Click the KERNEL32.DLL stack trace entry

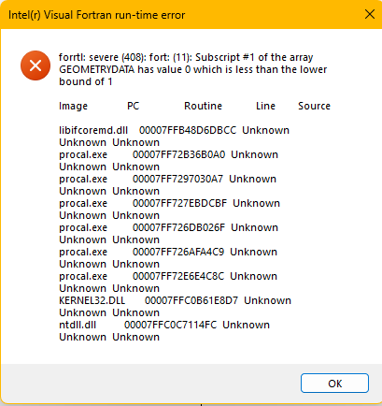point(92,300)
